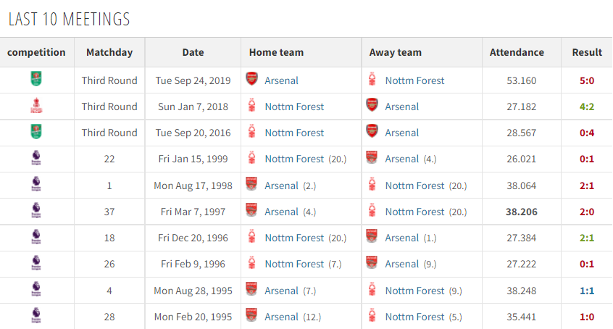Open the 1:1 draw result link
Viewport: 613px width, 329px height.
[587, 291]
